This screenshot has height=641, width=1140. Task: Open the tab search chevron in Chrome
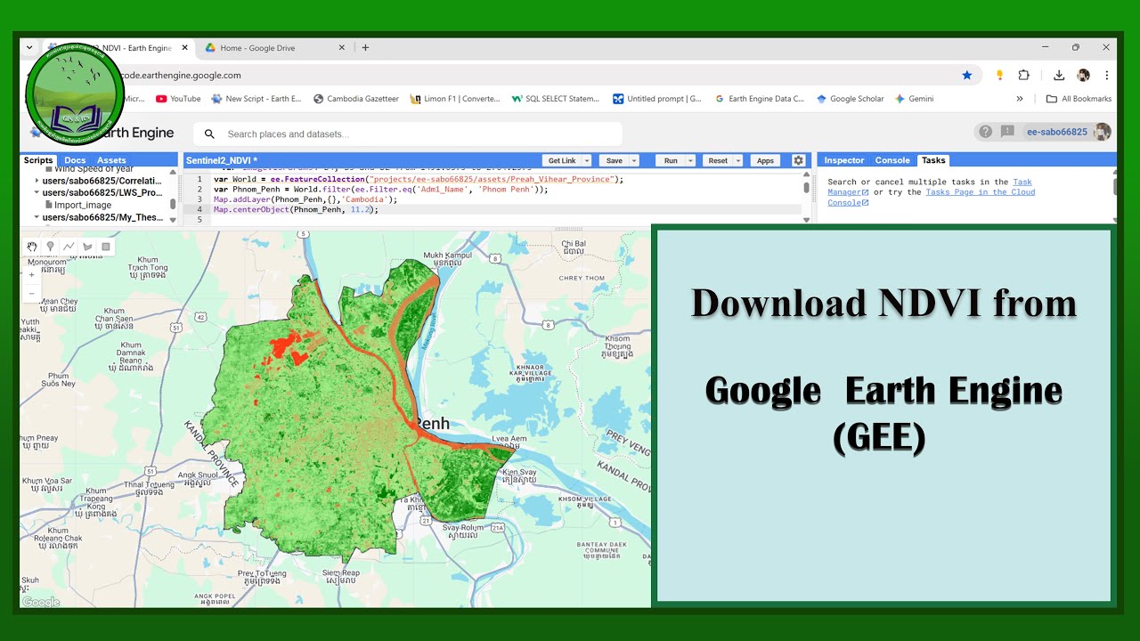(x=29, y=48)
